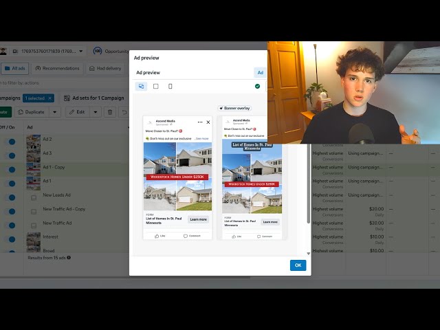Click Like on the first ad preview
The height and width of the screenshot is (330, 440).
point(160,236)
